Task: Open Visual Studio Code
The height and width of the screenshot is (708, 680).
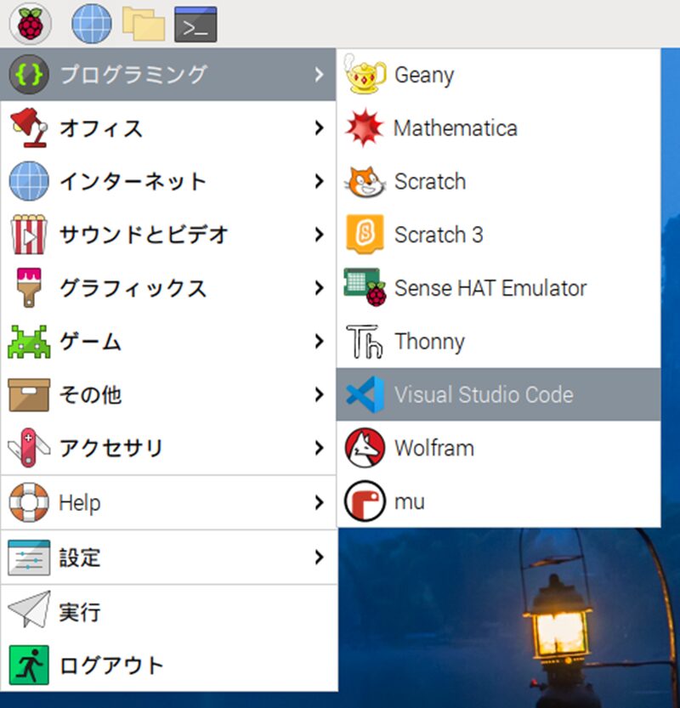Action: (498, 394)
